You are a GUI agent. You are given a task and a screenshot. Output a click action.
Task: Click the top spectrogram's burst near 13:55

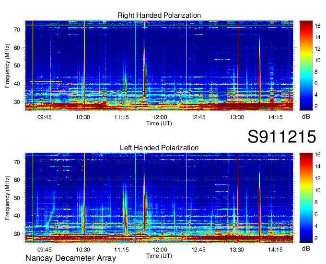coord(259,70)
